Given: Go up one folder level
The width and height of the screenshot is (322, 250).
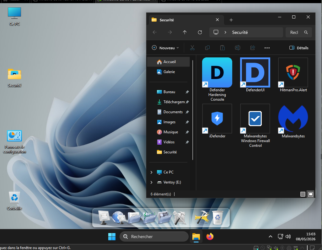Looking at the screenshot, I should (x=185, y=32).
